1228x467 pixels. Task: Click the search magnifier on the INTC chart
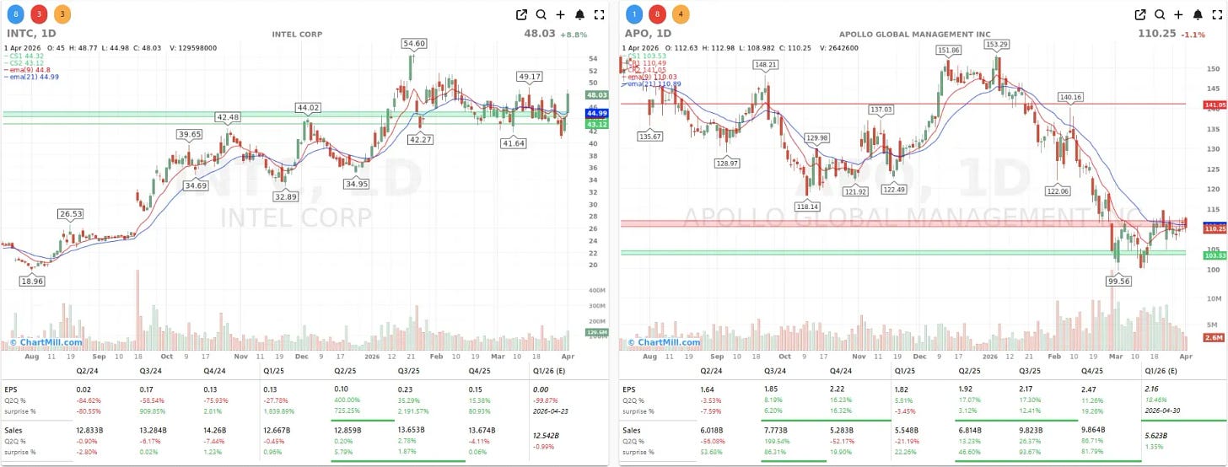point(541,14)
